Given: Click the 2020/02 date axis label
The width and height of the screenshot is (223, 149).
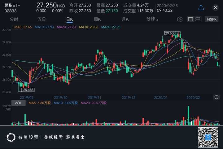Looking at the screenshot, I should click(x=193, y=98).
